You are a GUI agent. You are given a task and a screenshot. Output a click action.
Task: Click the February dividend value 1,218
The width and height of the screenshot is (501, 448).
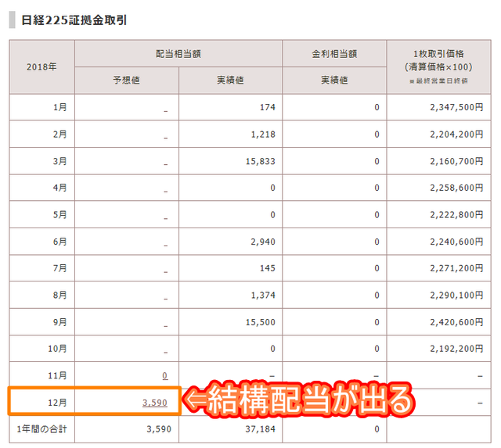tap(263, 134)
